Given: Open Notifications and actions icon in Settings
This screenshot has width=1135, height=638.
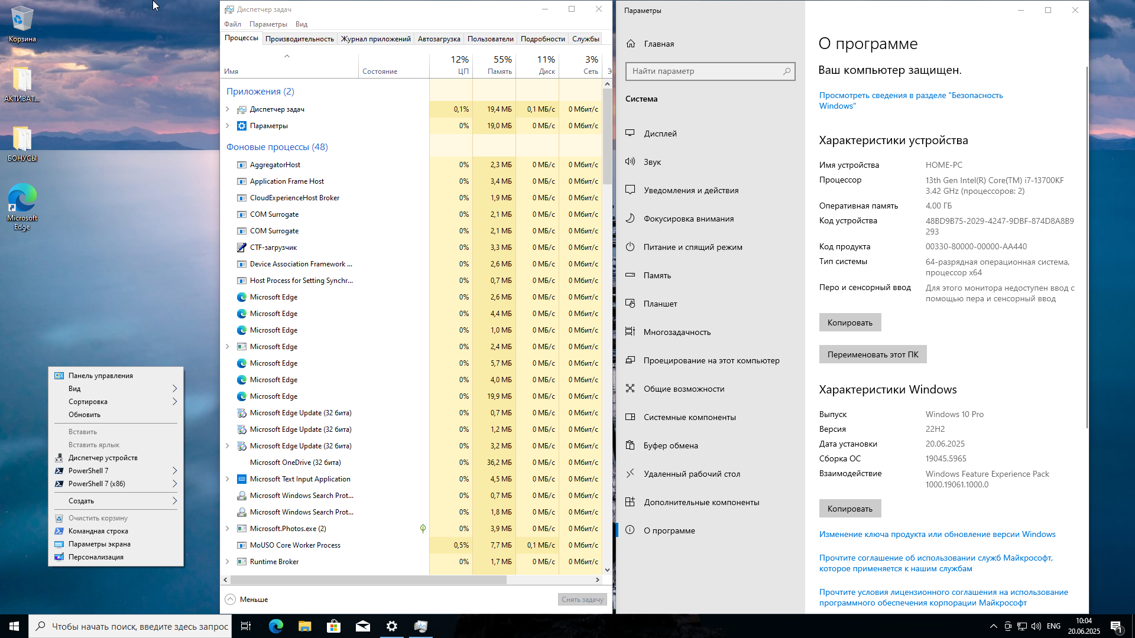Looking at the screenshot, I should (x=630, y=190).
